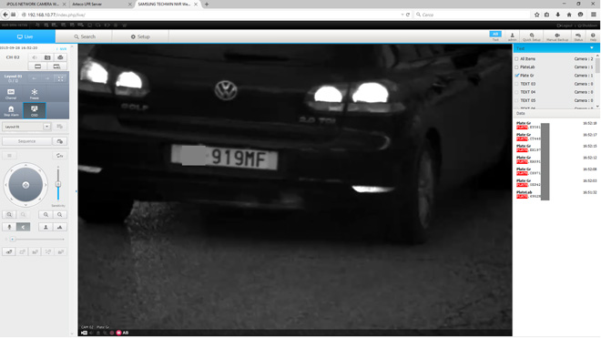Image resolution: width=601 pixels, height=338 pixels.
Task: Uncheck the Plate Gr checkbox
Action: pyautogui.click(x=516, y=76)
